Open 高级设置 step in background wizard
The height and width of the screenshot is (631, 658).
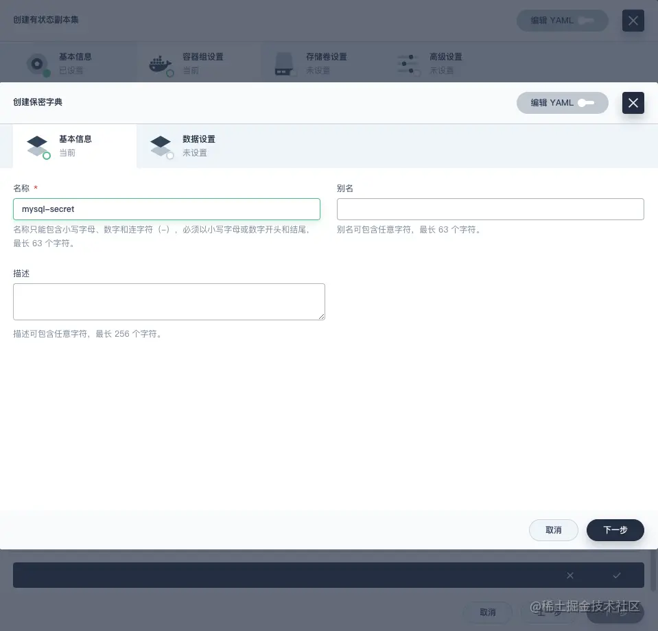tap(445, 63)
